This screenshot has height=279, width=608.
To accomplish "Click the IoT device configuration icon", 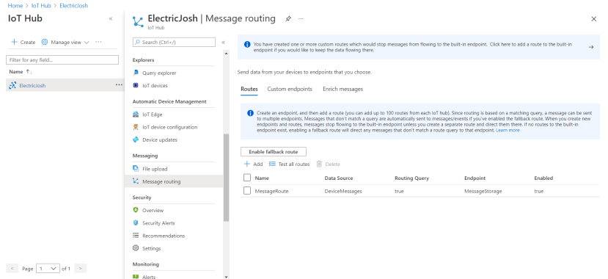I will (x=136, y=127).
